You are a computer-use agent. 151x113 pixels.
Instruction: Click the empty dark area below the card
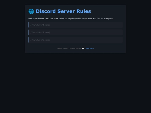click(75, 83)
